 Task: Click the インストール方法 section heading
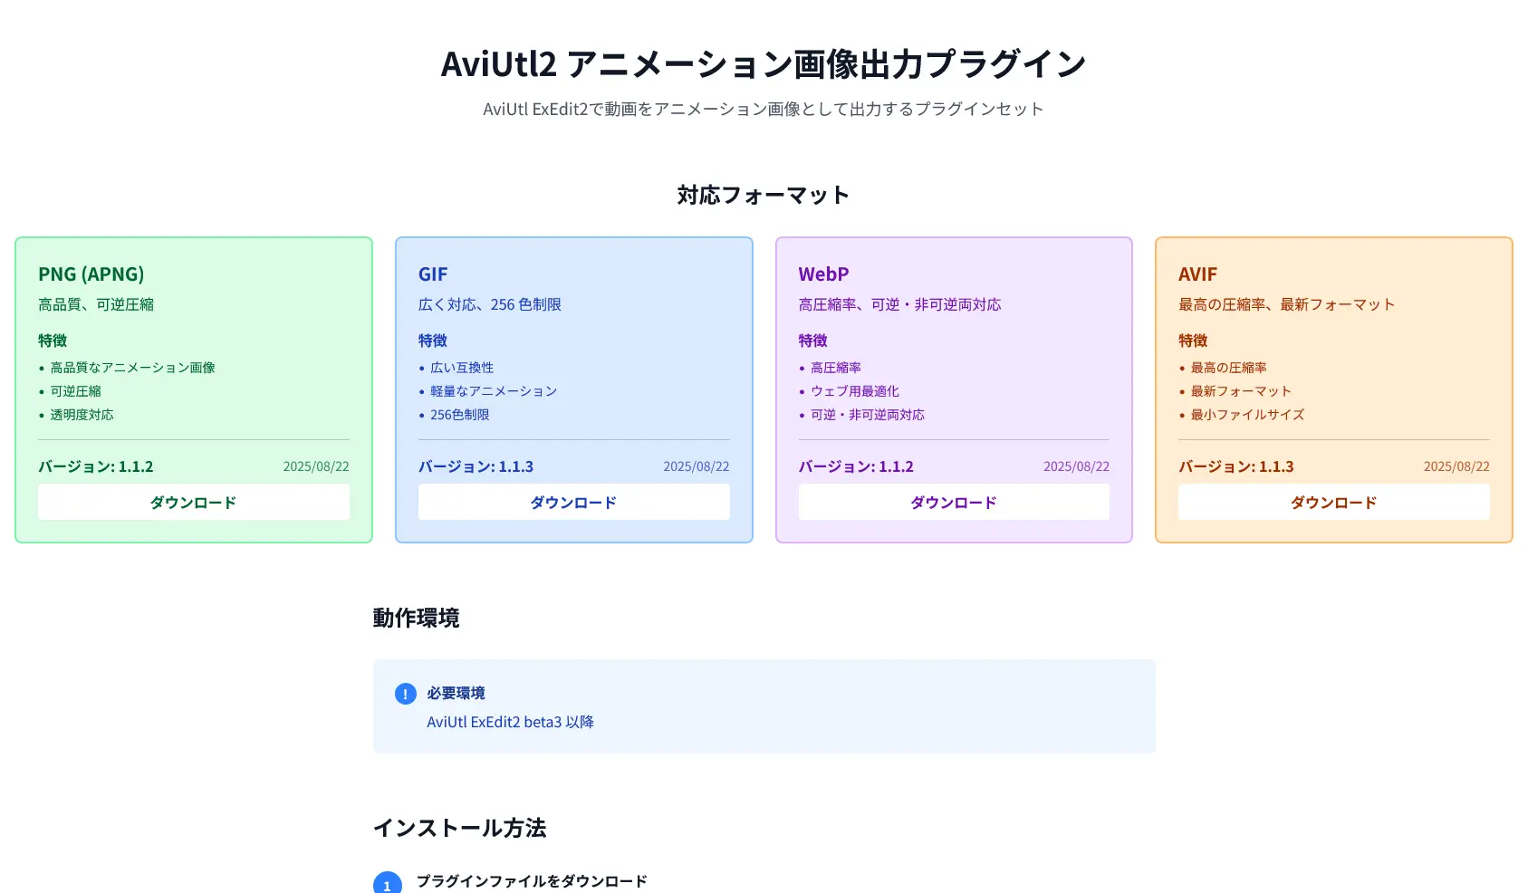tap(459, 828)
